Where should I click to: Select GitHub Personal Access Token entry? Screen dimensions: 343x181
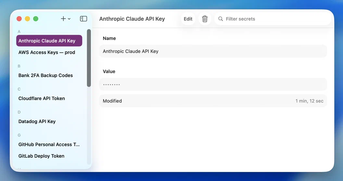[x=49, y=144]
